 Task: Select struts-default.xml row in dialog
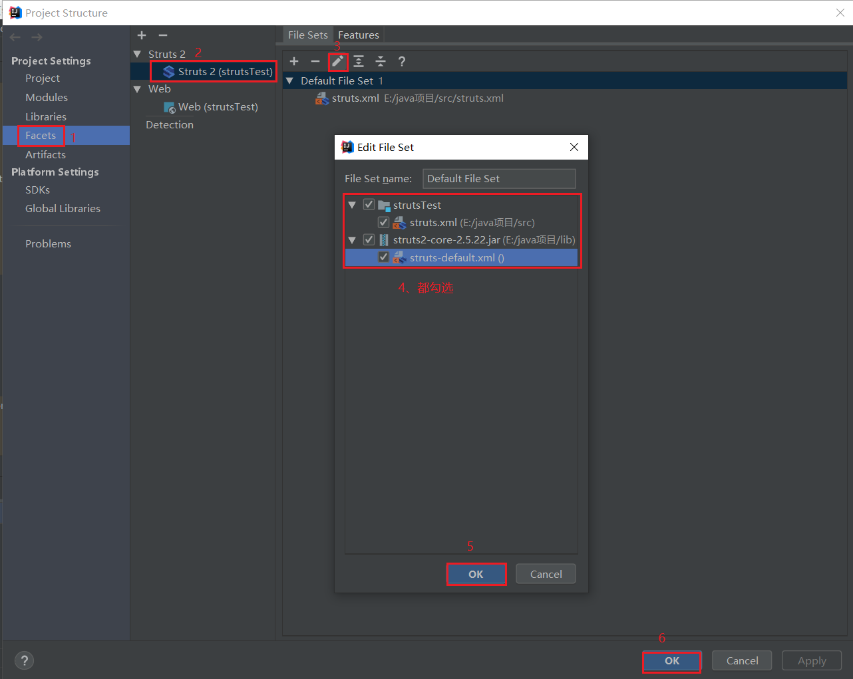point(461,257)
